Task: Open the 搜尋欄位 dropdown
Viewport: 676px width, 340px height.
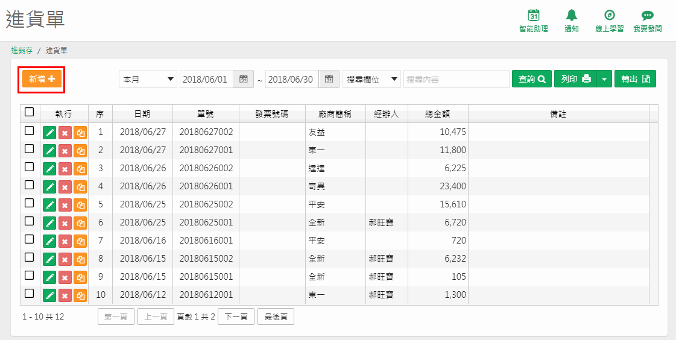Action: [371, 80]
